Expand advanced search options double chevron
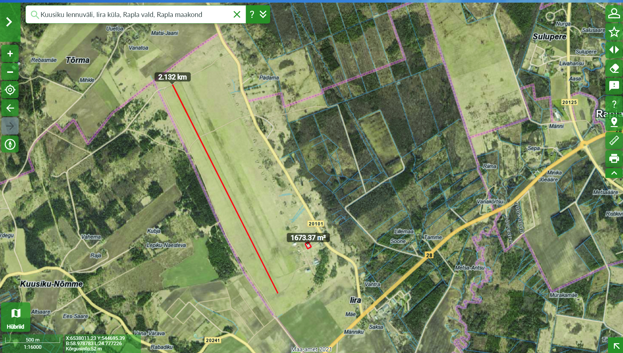This screenshot has height=353, width=623. (263, 14)
